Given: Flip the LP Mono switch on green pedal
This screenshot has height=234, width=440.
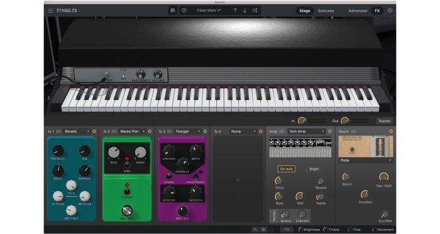Looking at the screenshot, I should click(x=127, y=191).
